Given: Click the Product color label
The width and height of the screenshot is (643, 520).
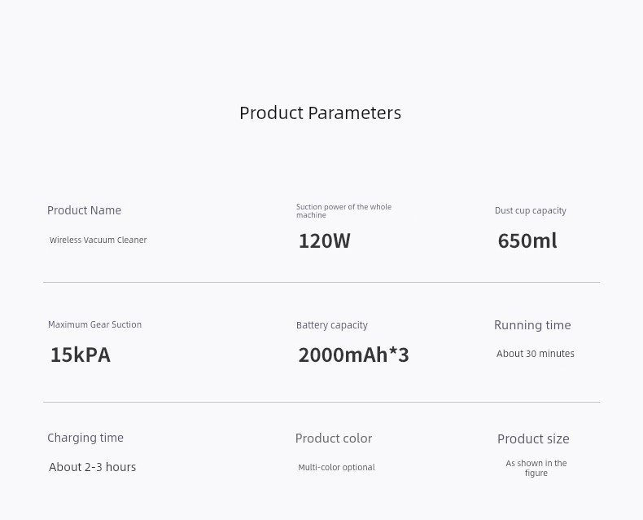Looking at the screenshot, I should click(x=334, y=438).
